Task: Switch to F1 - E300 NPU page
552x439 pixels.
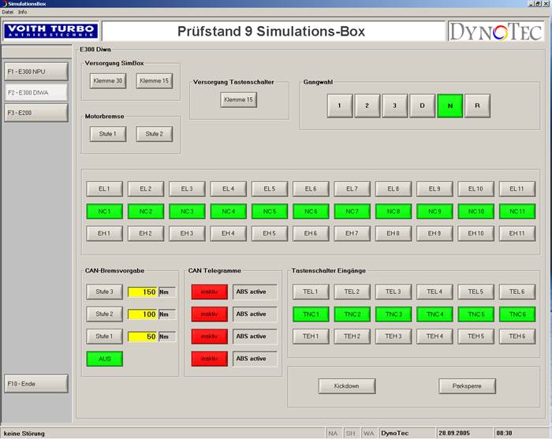Action: [x=35, y=72]
